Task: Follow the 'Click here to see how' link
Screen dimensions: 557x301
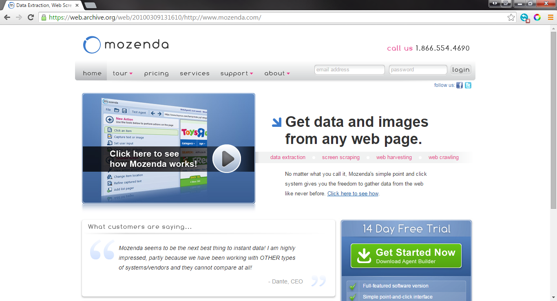Action: (x=353, y=194)
